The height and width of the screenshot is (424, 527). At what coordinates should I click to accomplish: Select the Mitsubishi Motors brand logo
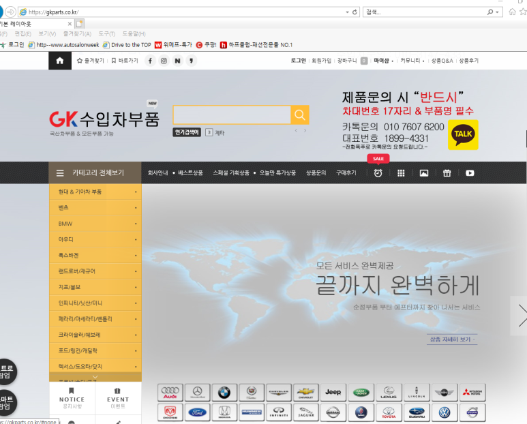click(x=472, y=393)
